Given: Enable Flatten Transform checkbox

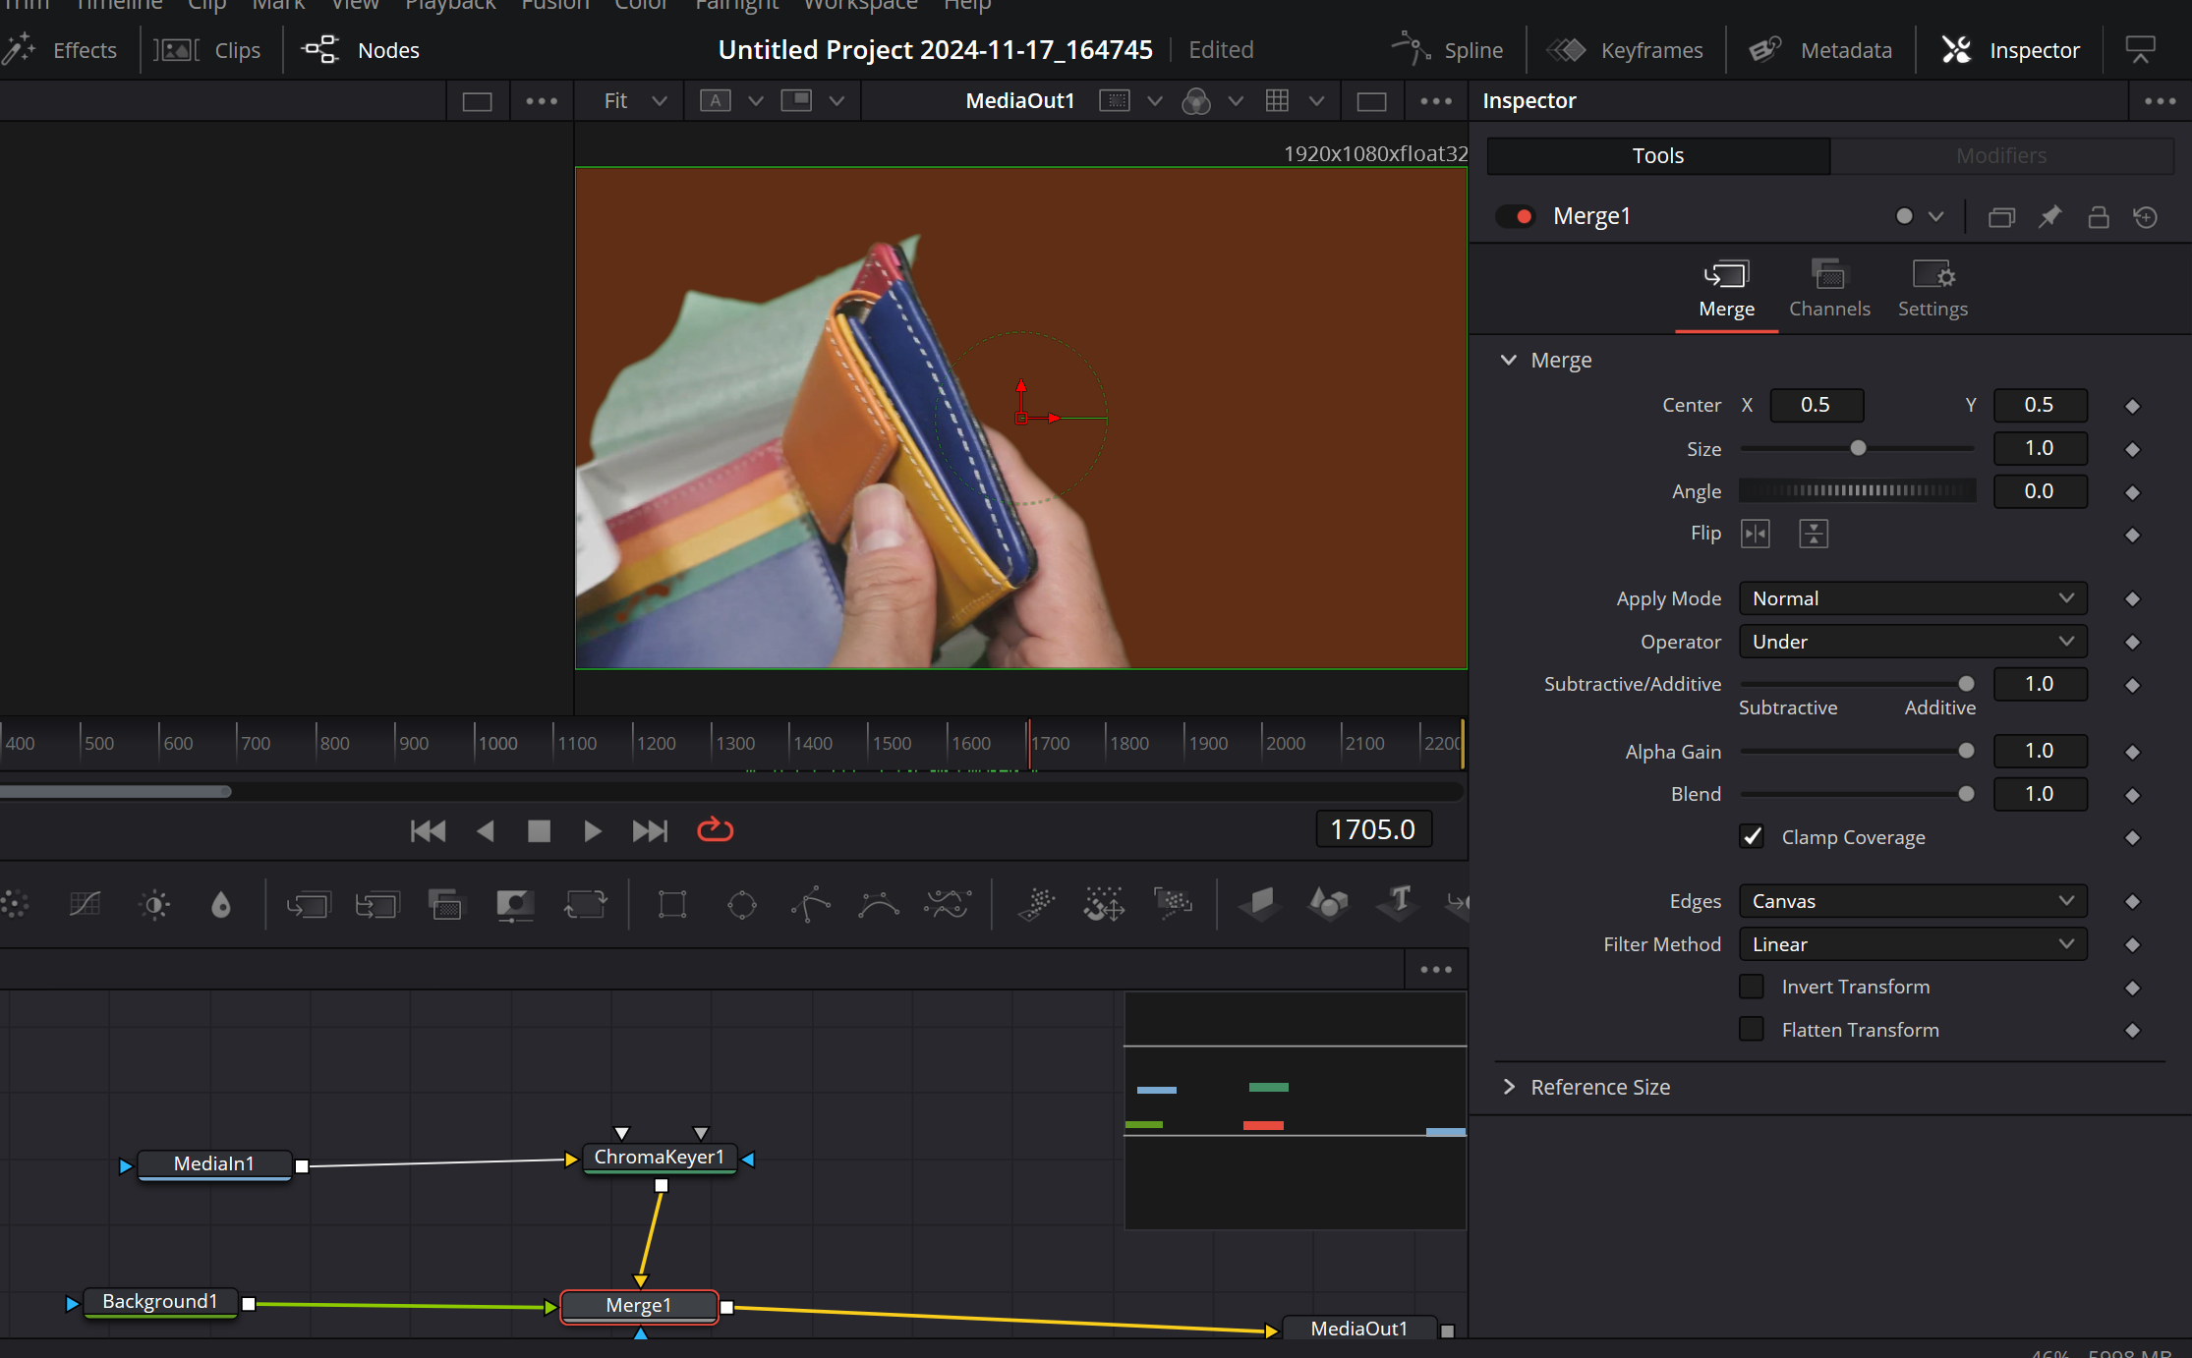Looking at the screenshot, I should pos(1752,1029).
